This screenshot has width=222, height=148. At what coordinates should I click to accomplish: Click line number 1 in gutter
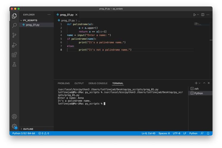(x=61, y=24)
